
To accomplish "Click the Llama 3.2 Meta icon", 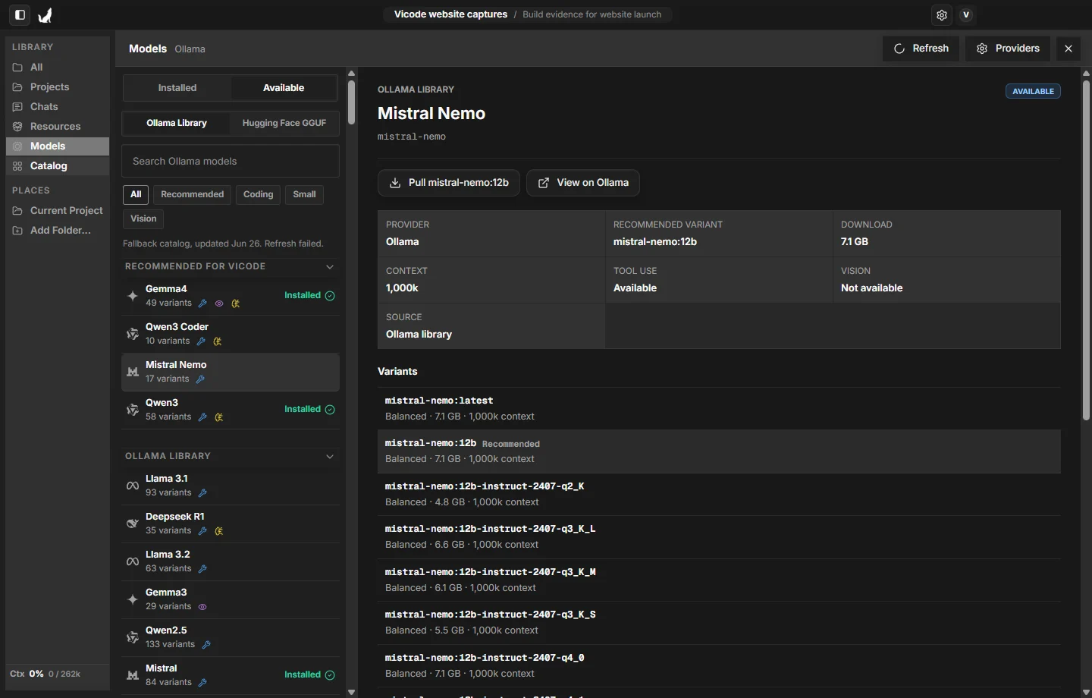I will pyautogui.click(x=133, y=561).
